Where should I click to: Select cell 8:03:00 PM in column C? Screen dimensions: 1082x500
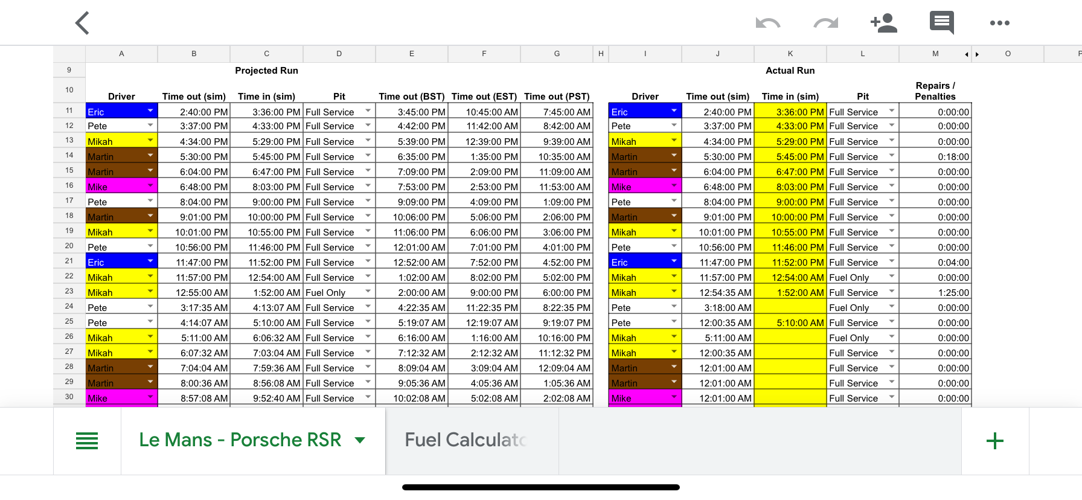click(266, 187)
